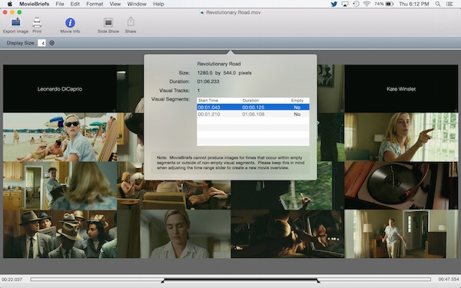Screen dimensions: 461x288
Task: Click the Start Time column header
Action: pyautogui.click(x=219, y=101)
